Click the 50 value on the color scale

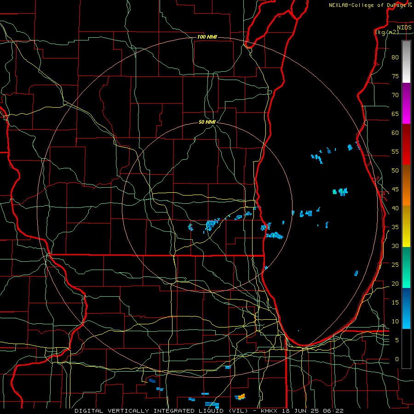tap(395, 170)
